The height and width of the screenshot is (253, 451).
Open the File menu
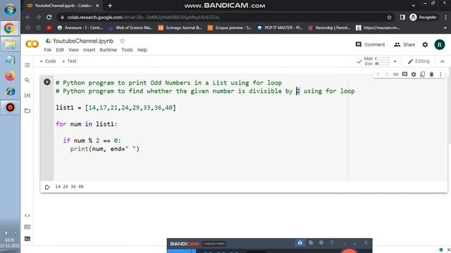tap(48, 50)
